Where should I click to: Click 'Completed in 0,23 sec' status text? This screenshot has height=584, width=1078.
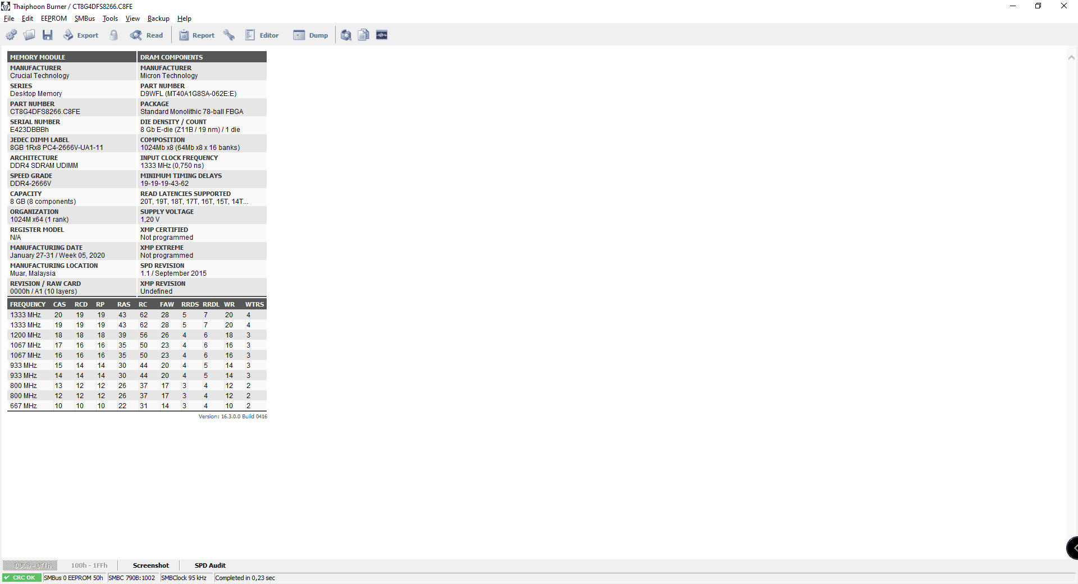click(245, 578)
